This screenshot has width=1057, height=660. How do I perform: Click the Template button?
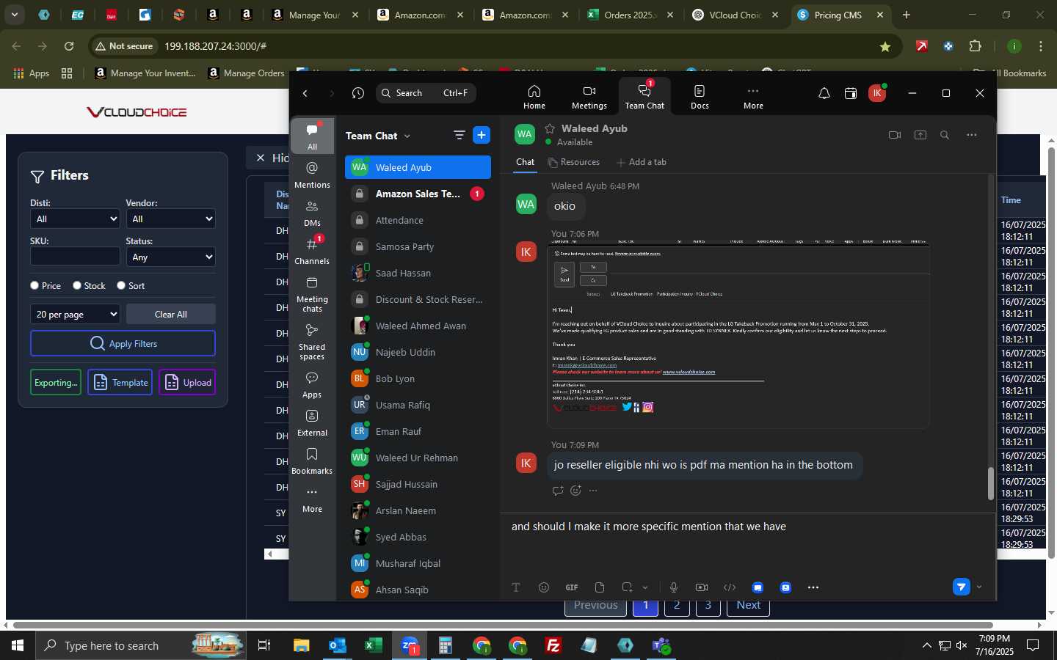[x=120, y=382]
